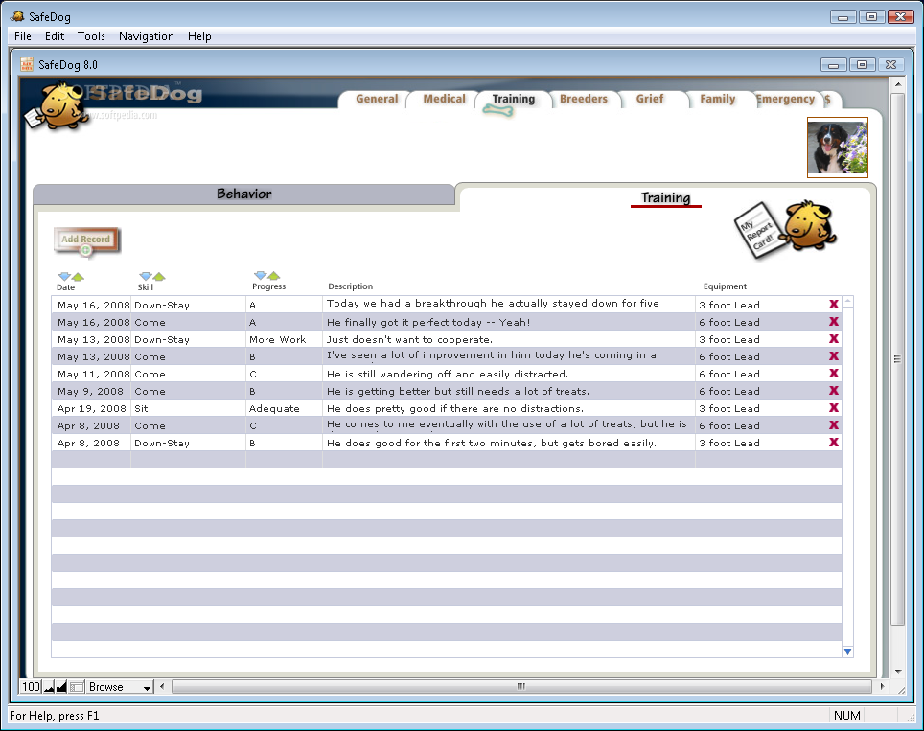Click window scrollbar up arrow
The height and width of the screenshot is (731, 924).
[x=897, y=85]
